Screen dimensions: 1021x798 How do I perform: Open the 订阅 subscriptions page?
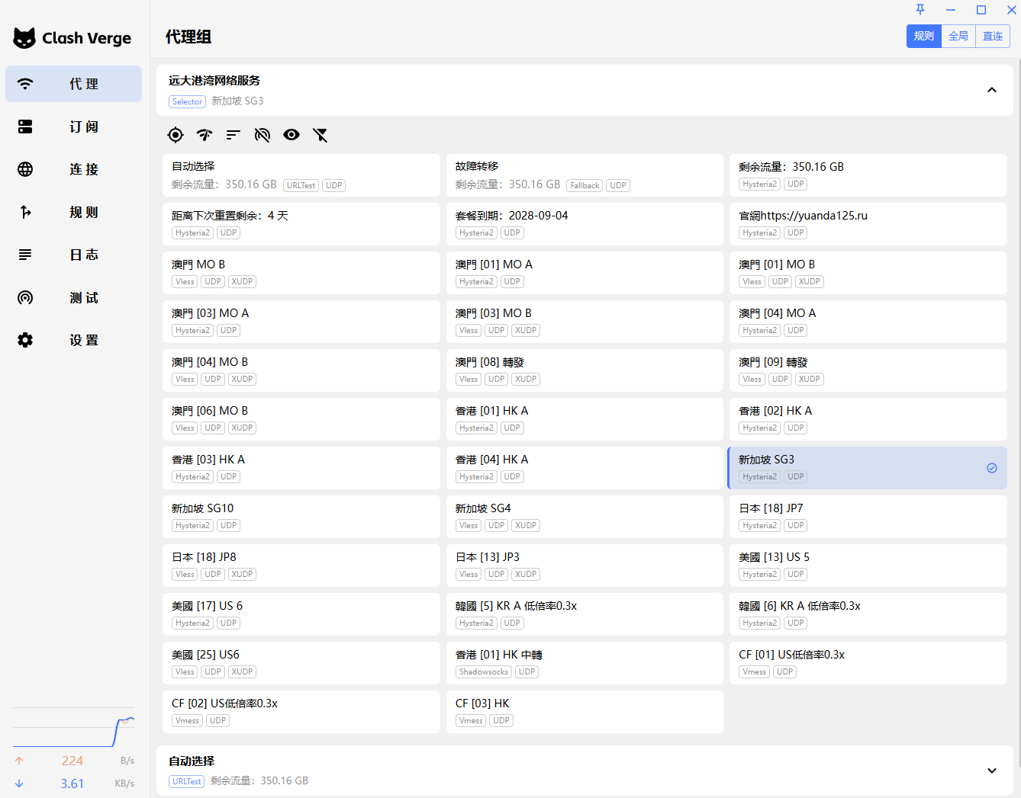click(73, 127)
